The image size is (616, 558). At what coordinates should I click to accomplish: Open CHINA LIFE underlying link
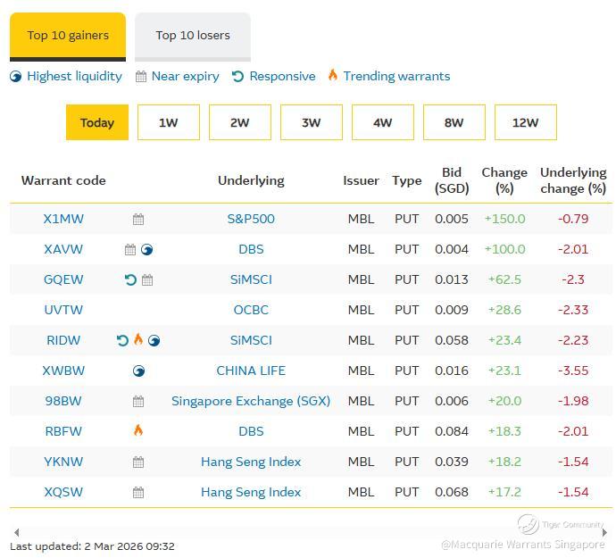click(251, 371)
